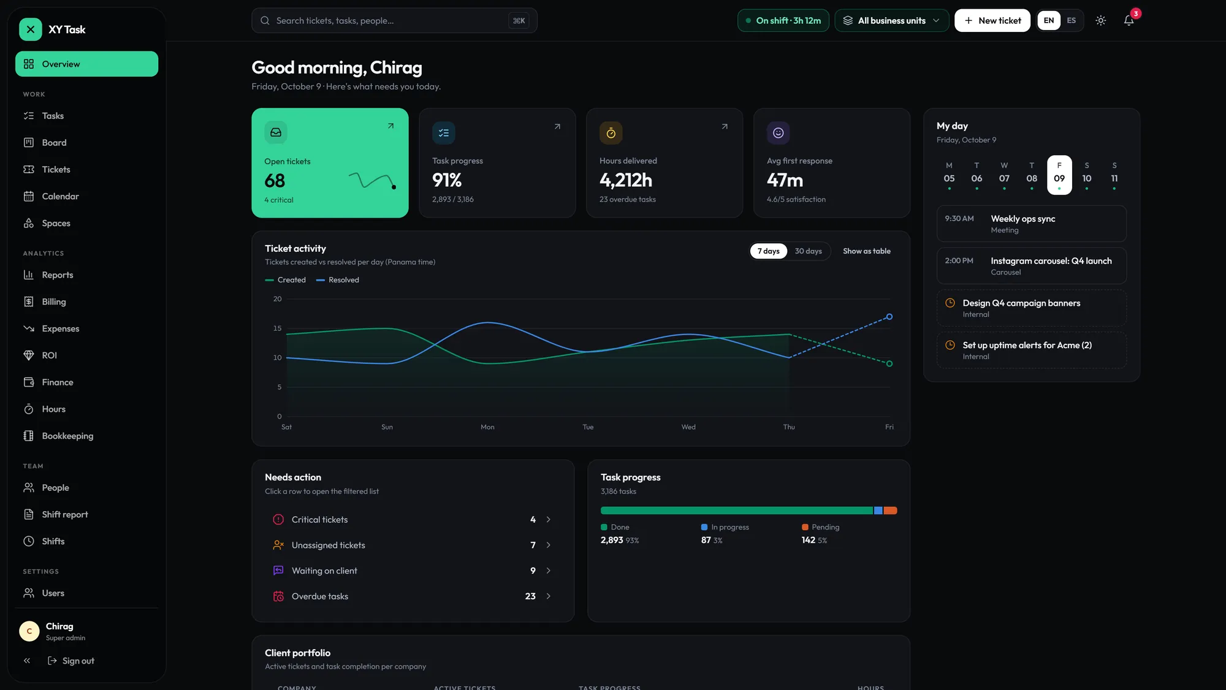1226x690 pixels.
Task: Open the All business units dropdown
Action: coord(891,20)
